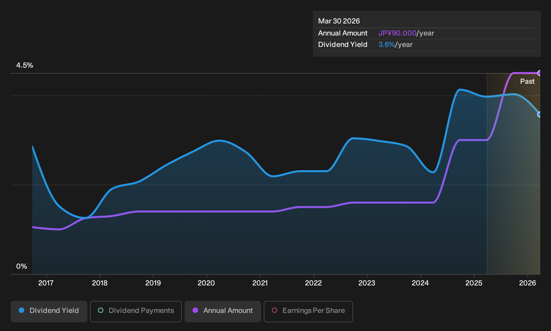Viewport: 551px width, 331px height.
Task: Click the 2020 x-axis label
Action: click(206, 283)
